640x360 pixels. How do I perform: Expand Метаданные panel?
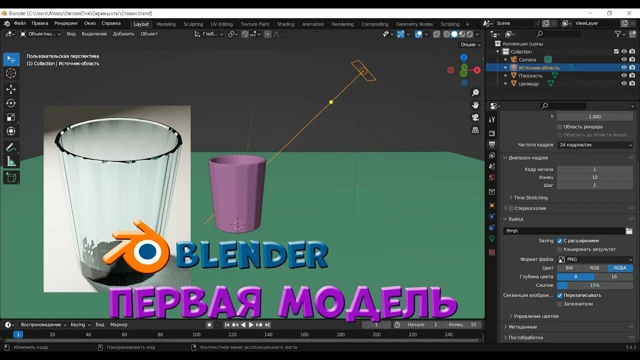click(x=522, y=327)
